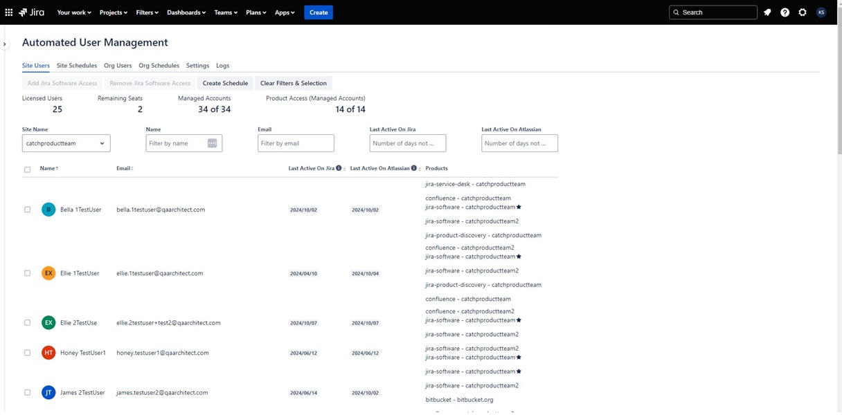Switch to the Org Schedules tab
The image size is (842, 415).
point(158,66)
